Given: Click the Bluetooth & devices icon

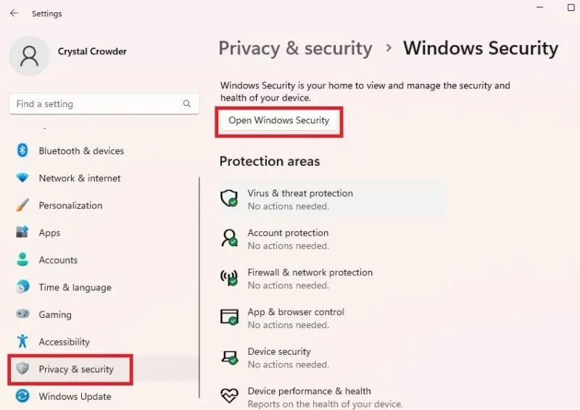Looking at the screenshot, I should [x=22, y=151].
